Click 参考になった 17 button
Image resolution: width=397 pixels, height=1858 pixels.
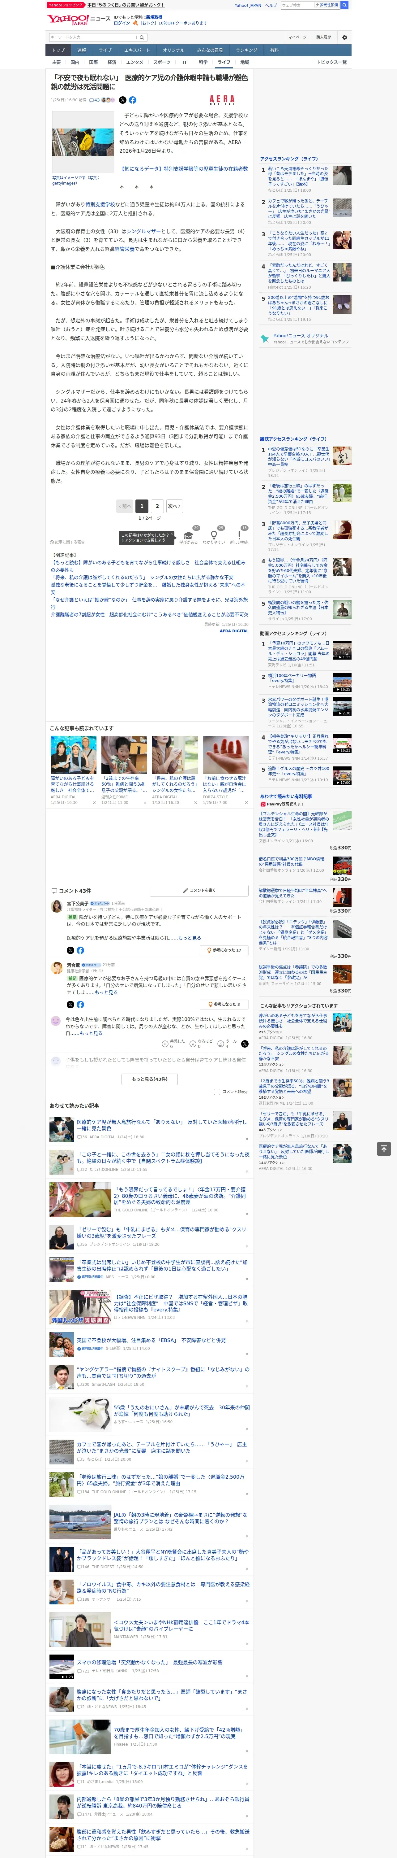[x=225, y=950]
